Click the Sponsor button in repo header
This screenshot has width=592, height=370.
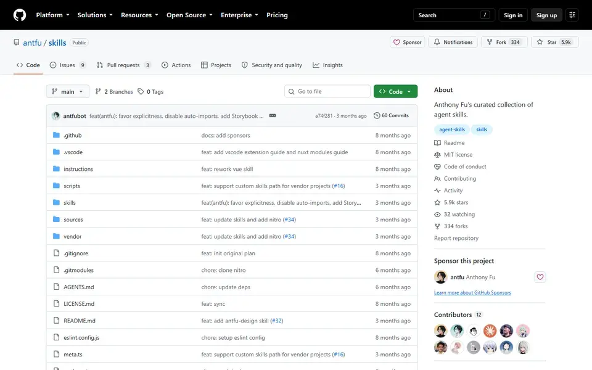[x=408, y=43]
